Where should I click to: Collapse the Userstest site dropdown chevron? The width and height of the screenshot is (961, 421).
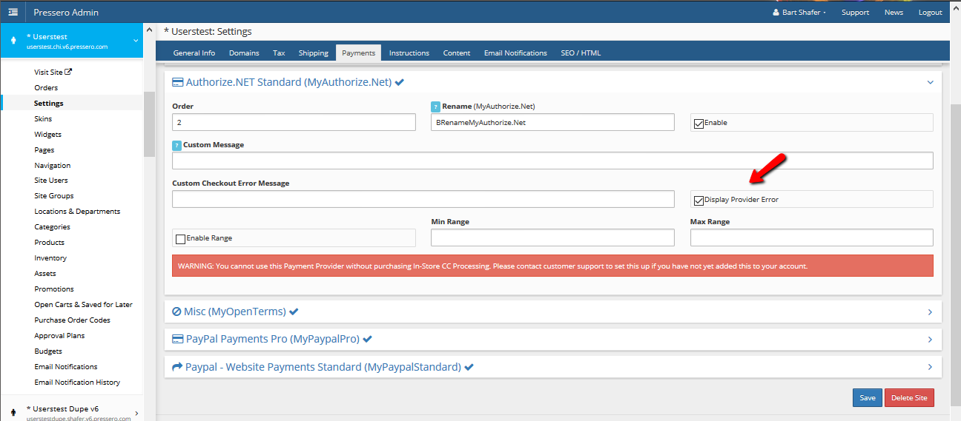point(136,41)
